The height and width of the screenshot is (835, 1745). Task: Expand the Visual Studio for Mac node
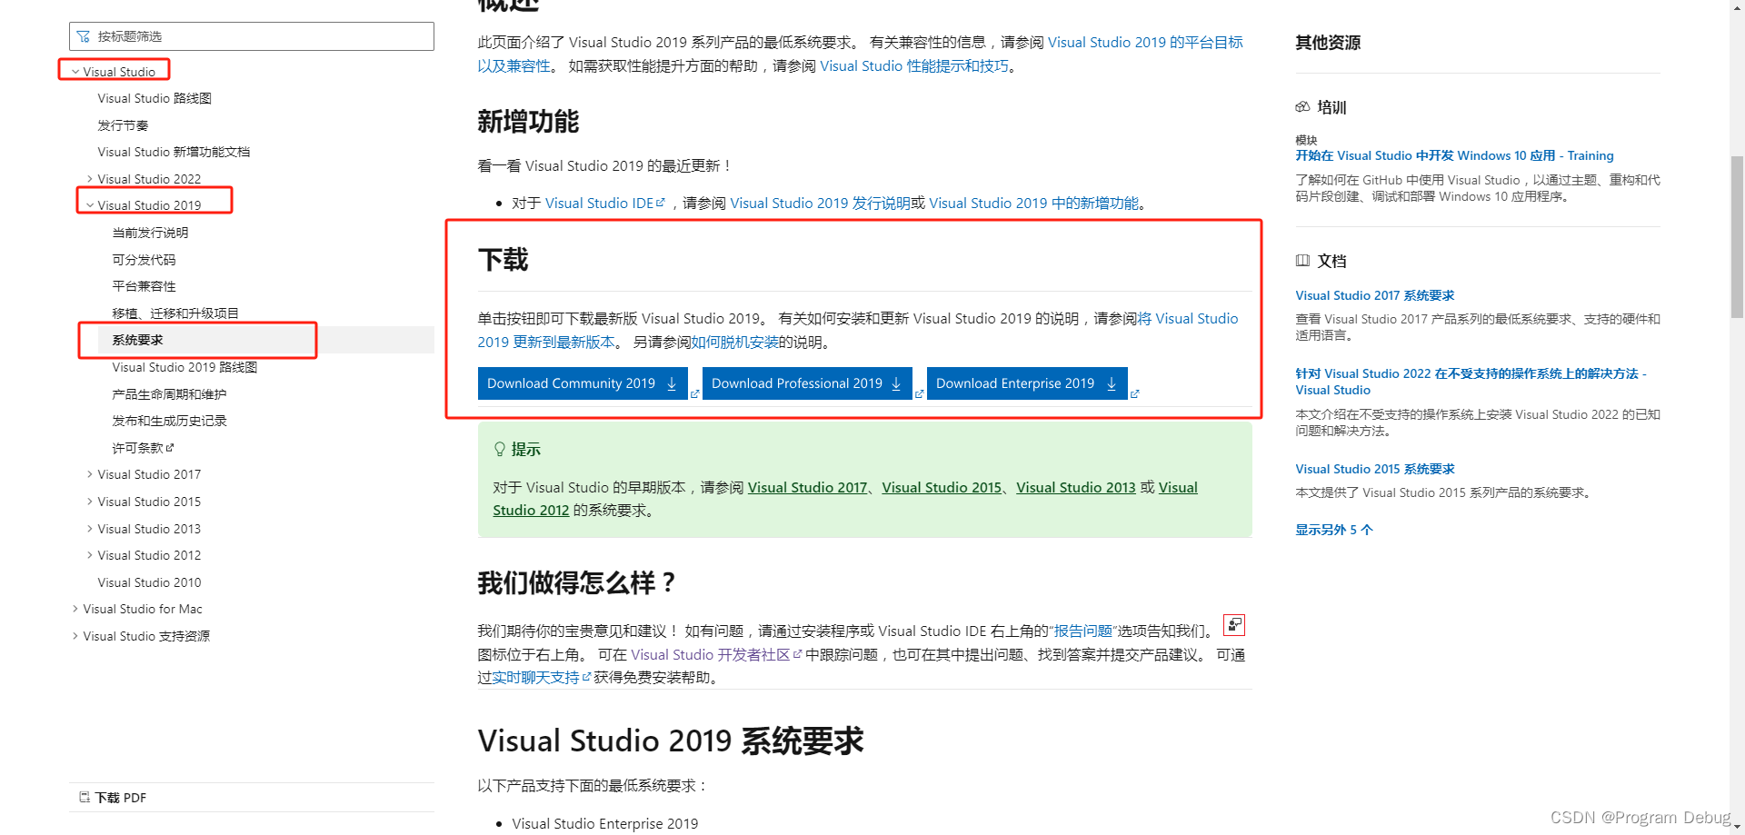(x=75, y=609)
